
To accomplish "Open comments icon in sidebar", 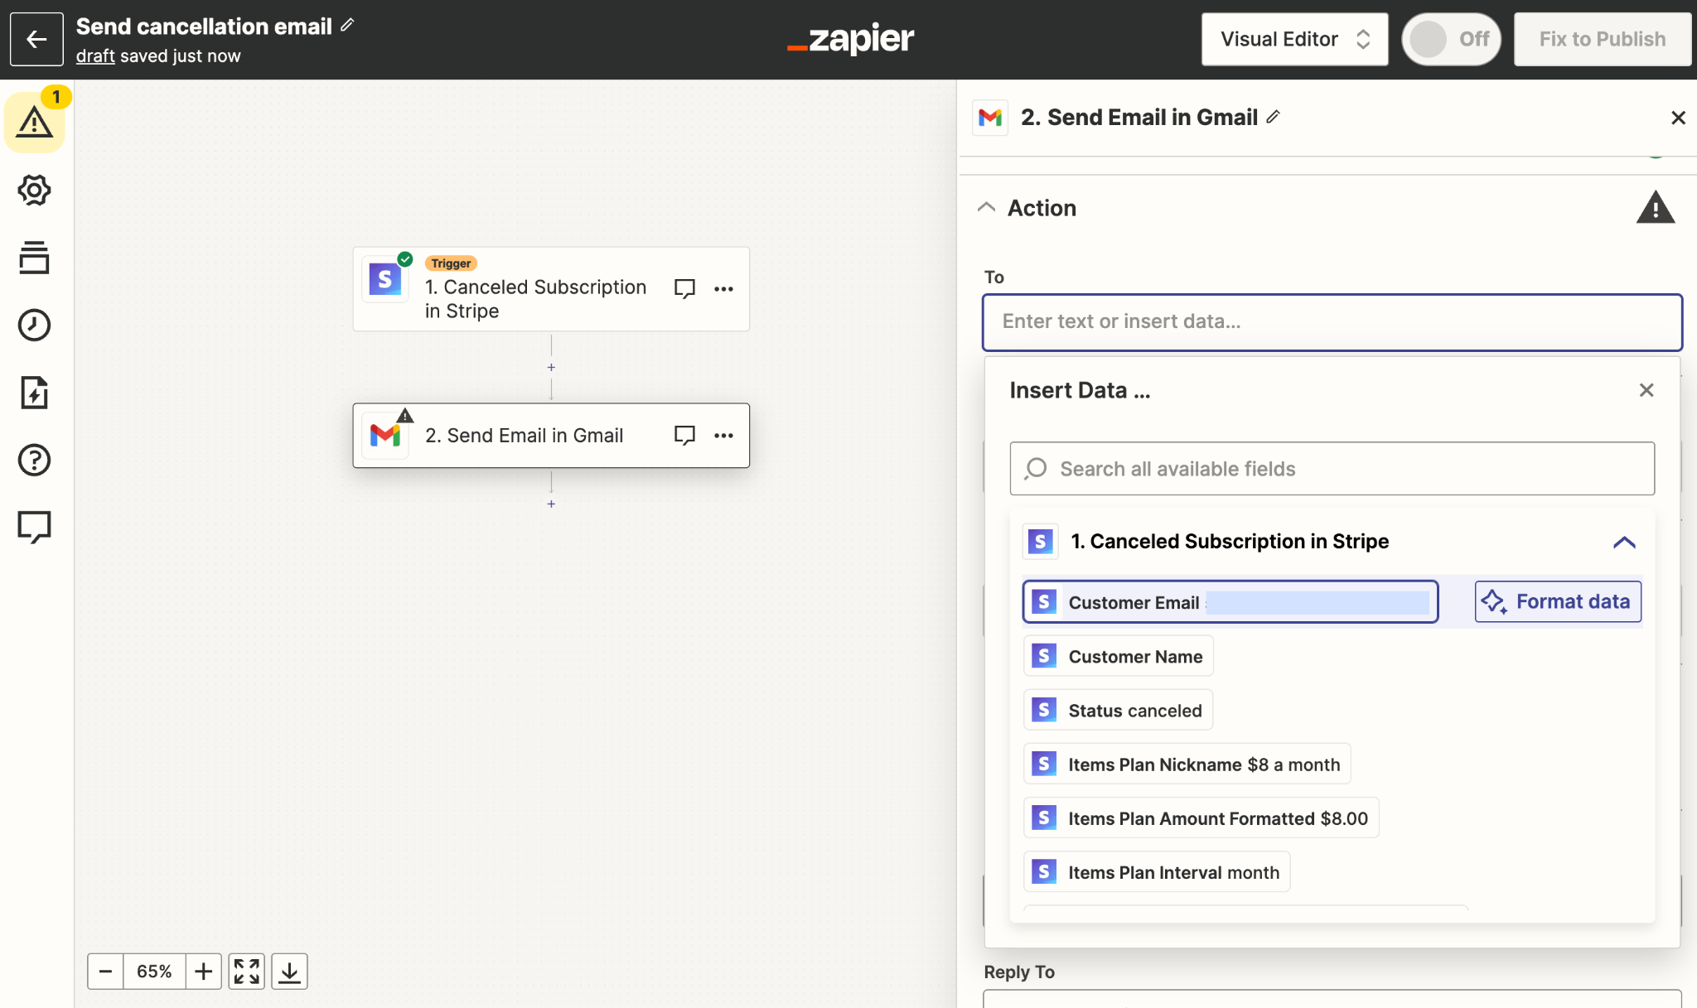I will click(34, 527).
